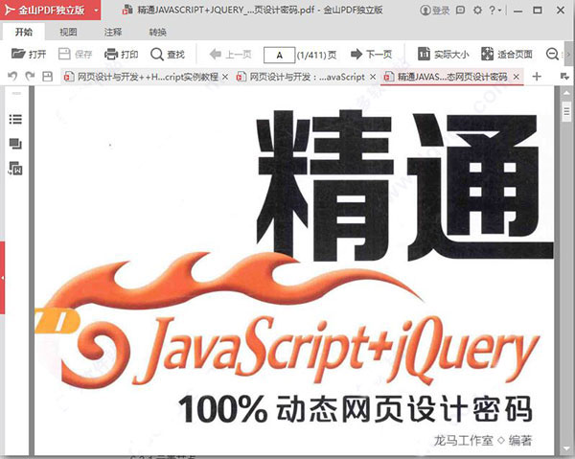Switch to 网页设计与开发：...avaScript document tab
Screen dimensions: 575x459
(x=301, y=77)
